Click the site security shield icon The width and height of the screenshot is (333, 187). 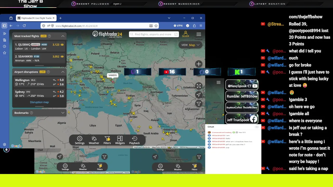[43, 26]
